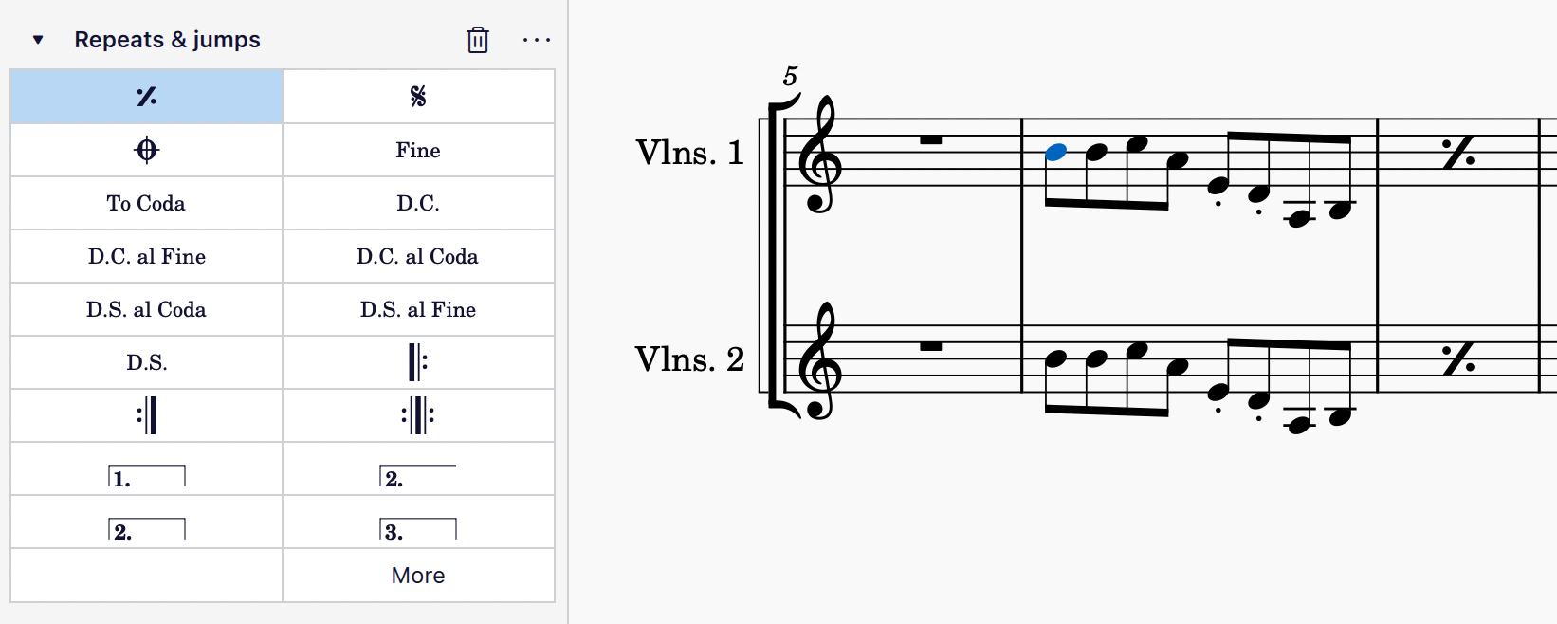Click the ellipsis options icon

tap(538, 40)
